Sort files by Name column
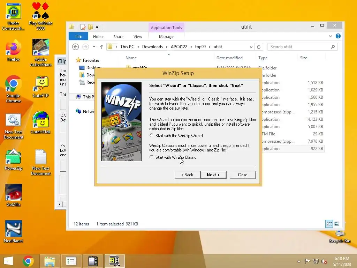Viewport: 357px width, 268px height. point(131,58)
